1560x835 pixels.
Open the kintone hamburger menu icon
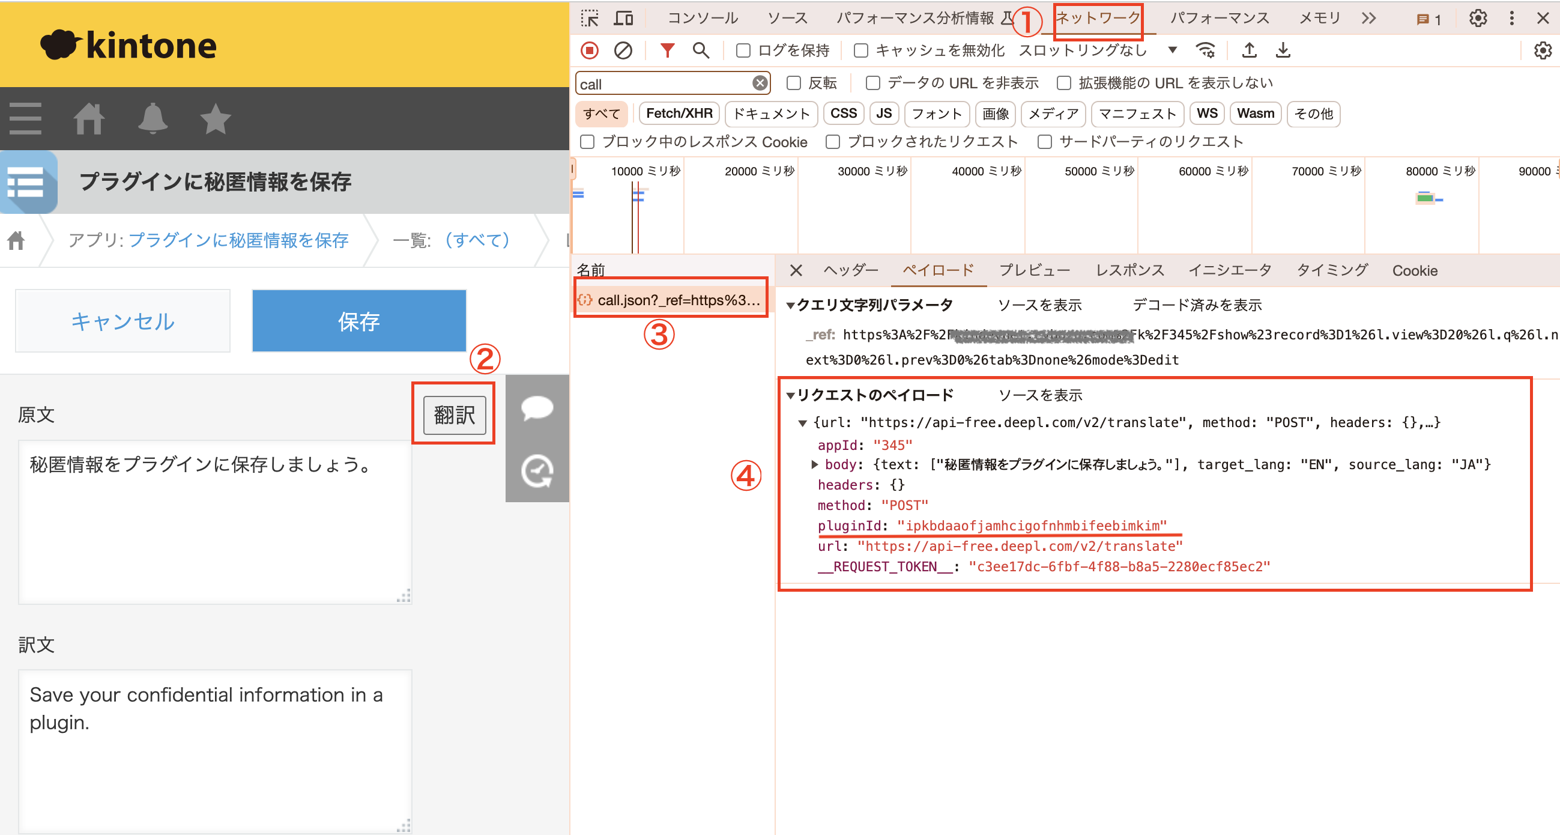click(x=25, y=118)
